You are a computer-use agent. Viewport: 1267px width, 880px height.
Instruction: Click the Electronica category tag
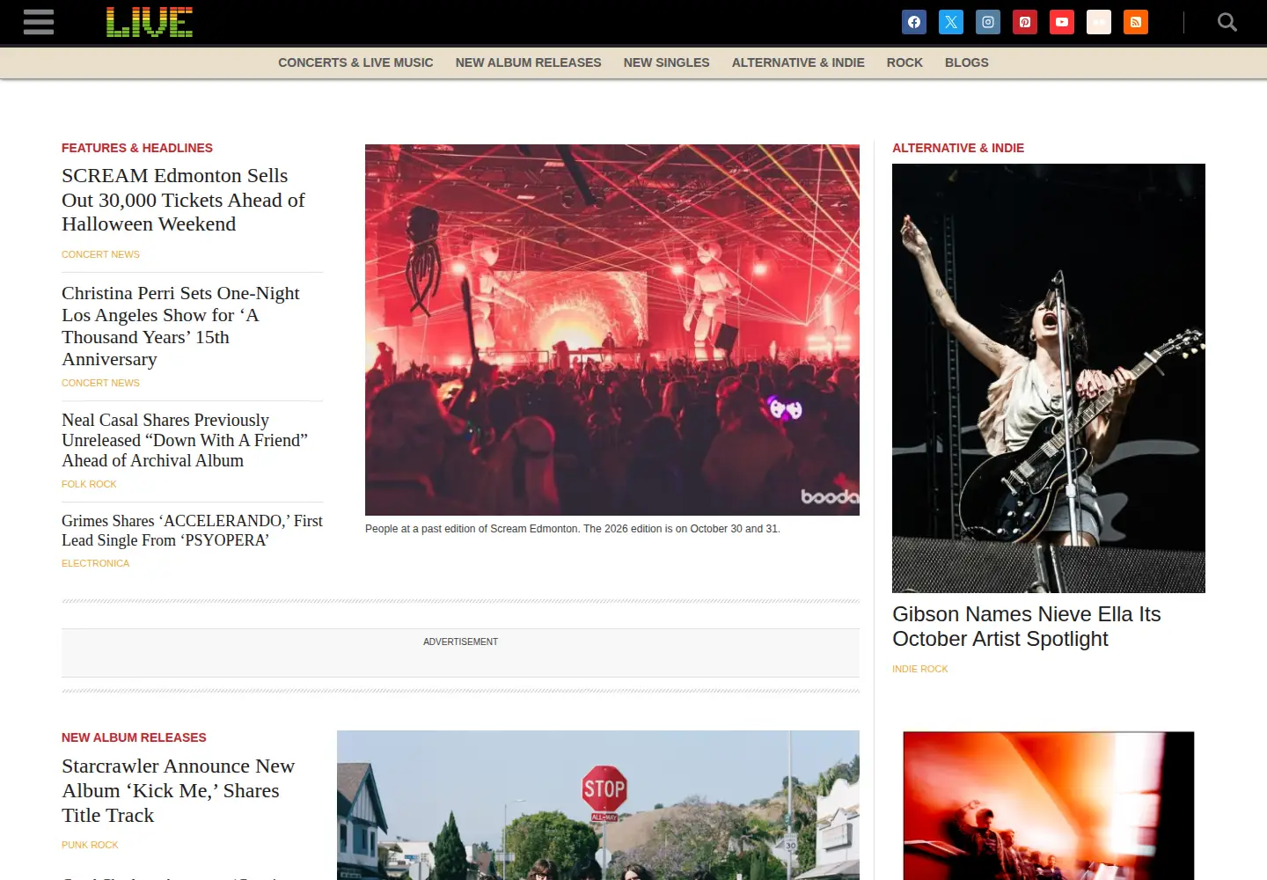coord(95,563)
